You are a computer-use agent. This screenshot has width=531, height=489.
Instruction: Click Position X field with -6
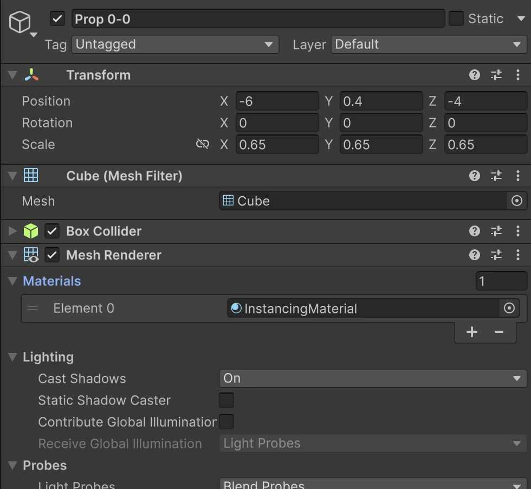(277, 101)
